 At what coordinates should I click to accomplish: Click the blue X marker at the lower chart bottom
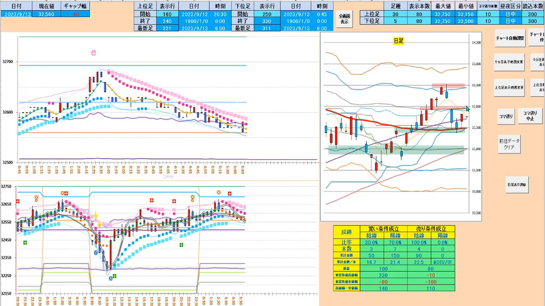point(111,278)
